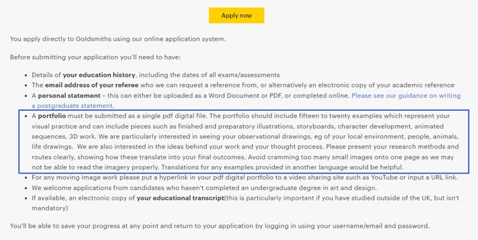Click the 'We welcome applications from candidates' line
Viewport: 478px width, 240px height.
pos(204,188)
